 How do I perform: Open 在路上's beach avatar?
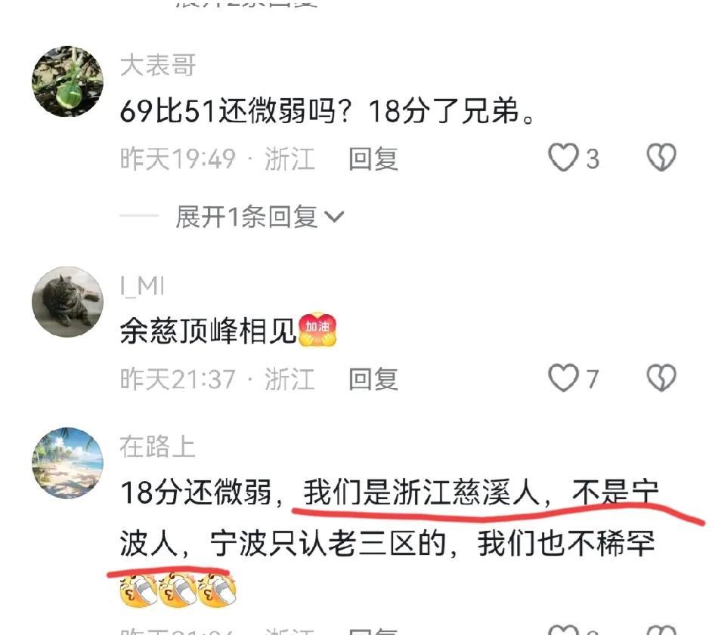tap(67, 463)
